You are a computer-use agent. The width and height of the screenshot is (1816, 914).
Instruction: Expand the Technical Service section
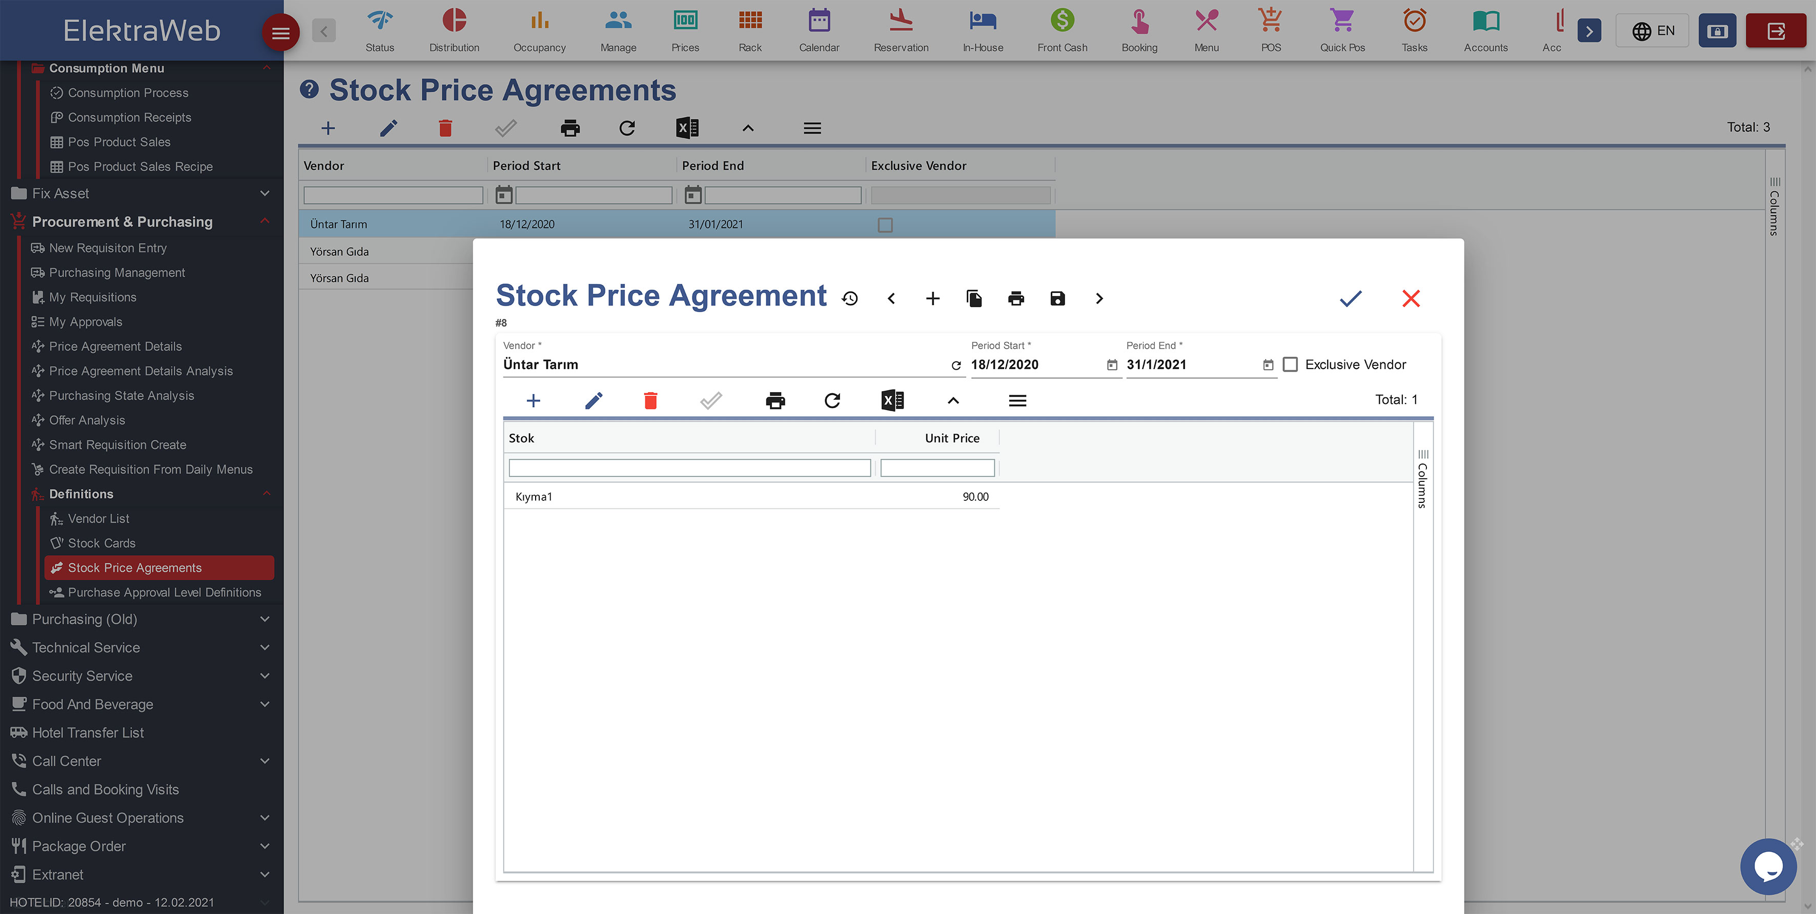click(265, 647)
